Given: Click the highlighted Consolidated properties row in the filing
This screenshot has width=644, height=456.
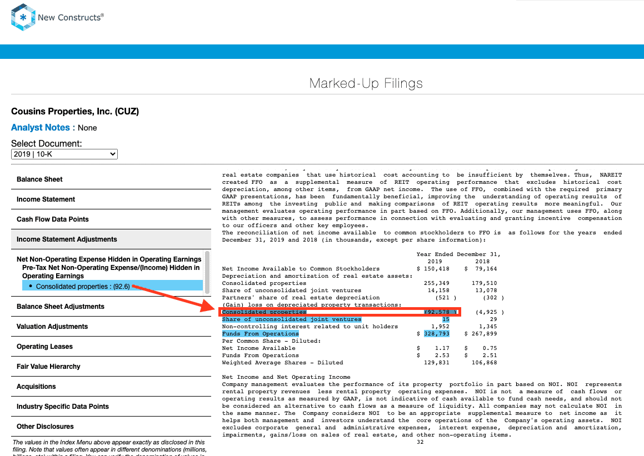Looking at the screenshot, I should tap(340, 312).
